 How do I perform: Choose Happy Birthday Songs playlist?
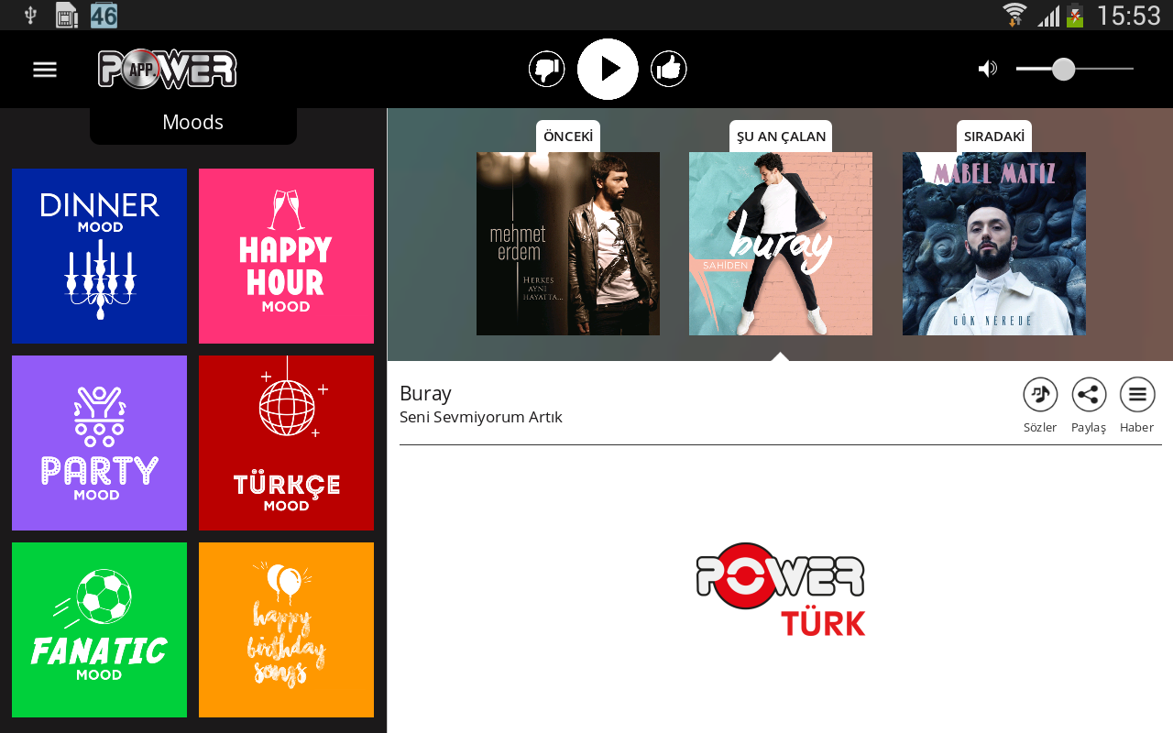[x=286, y=629]
